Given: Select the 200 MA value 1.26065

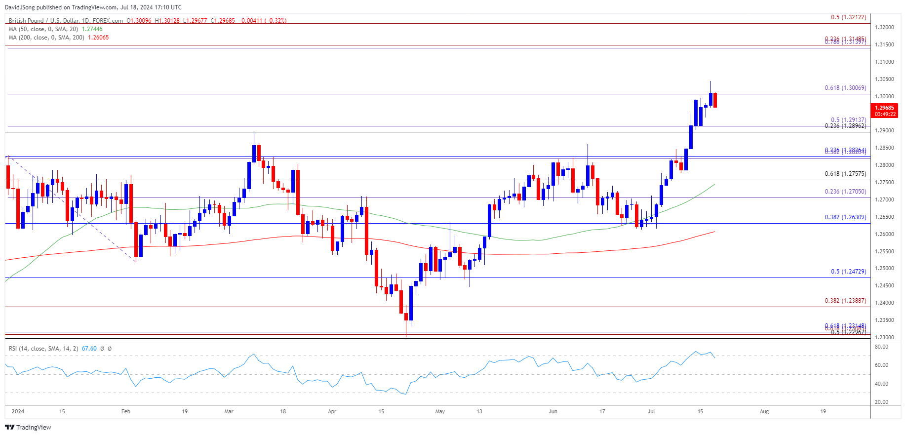Looking at the screenshot, I should [x=98, y=38].
